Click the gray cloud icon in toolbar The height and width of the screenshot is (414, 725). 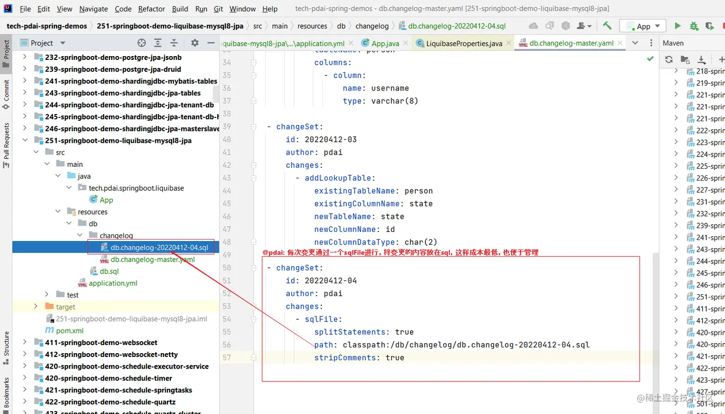(533, 26)
